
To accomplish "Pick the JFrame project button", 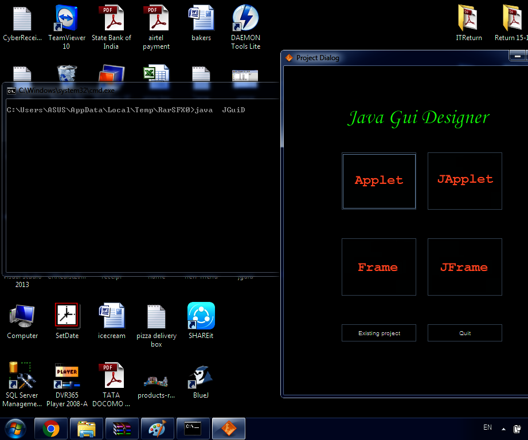I will (465, 267).
